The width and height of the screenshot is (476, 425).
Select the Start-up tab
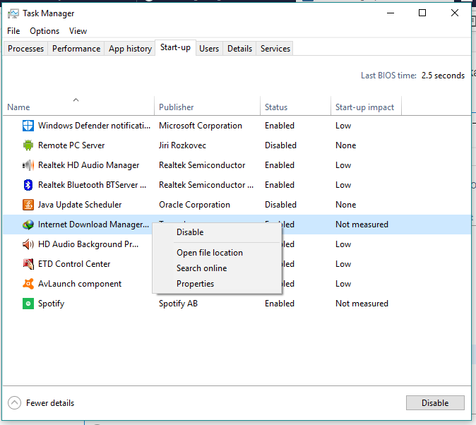coord(175,48)
